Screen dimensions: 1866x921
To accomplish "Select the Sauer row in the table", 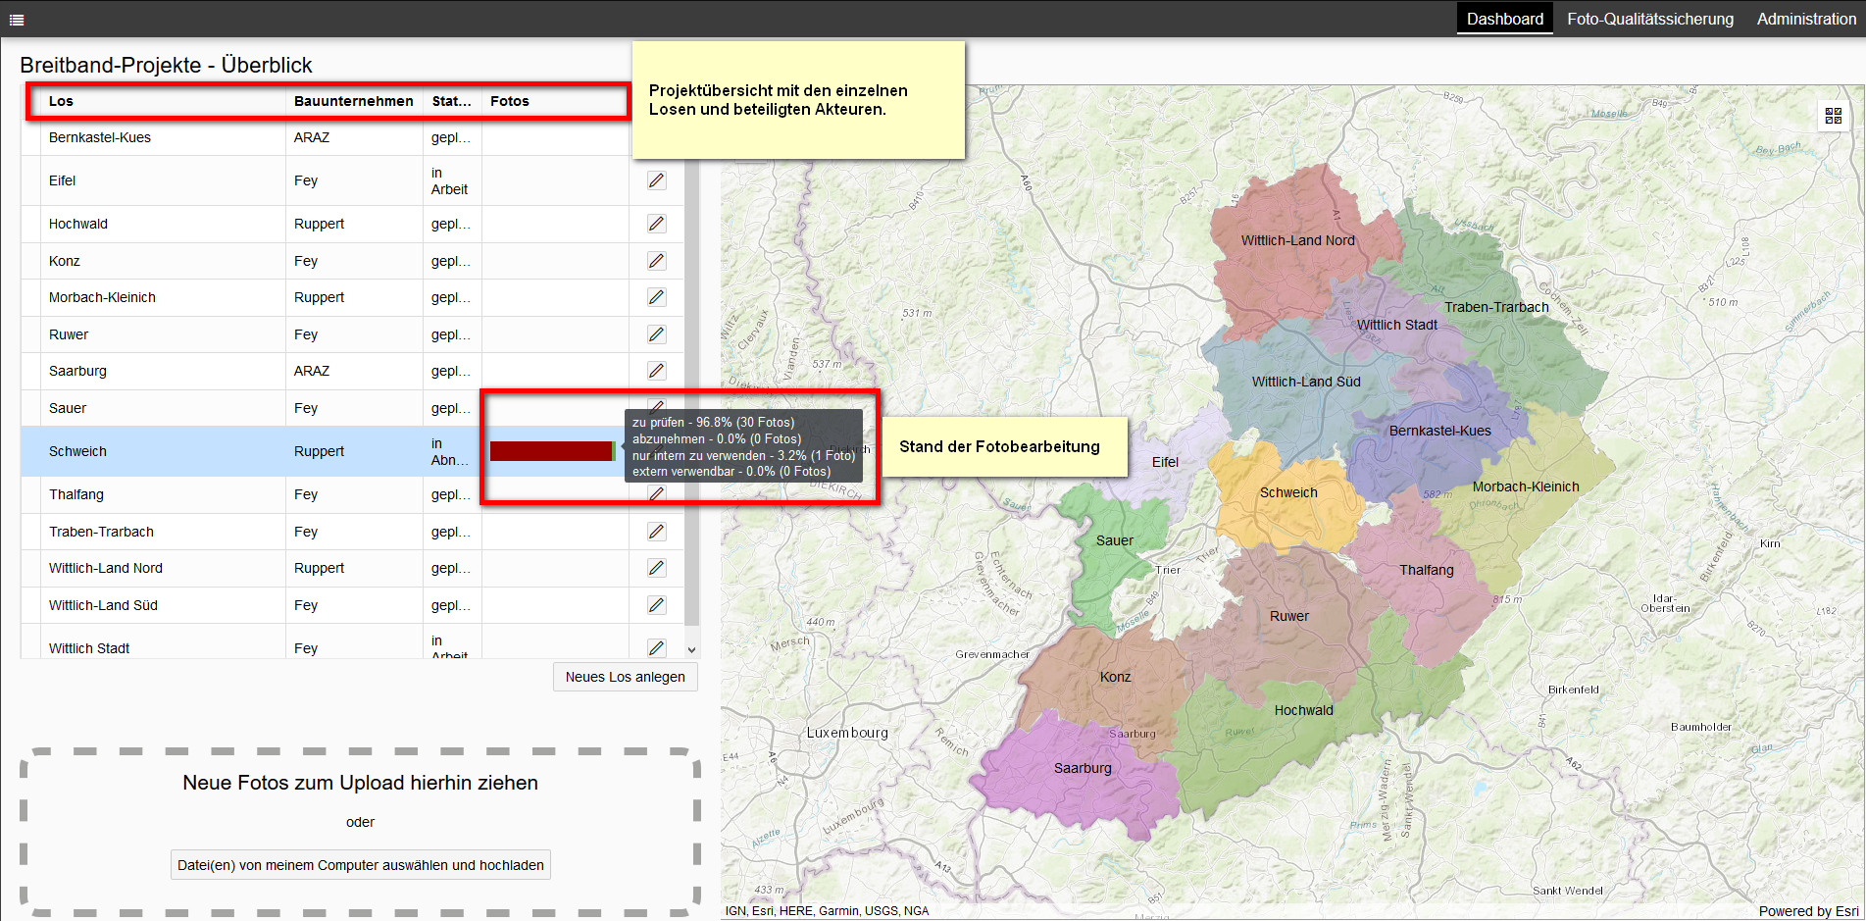I will (x=353, y=408).
